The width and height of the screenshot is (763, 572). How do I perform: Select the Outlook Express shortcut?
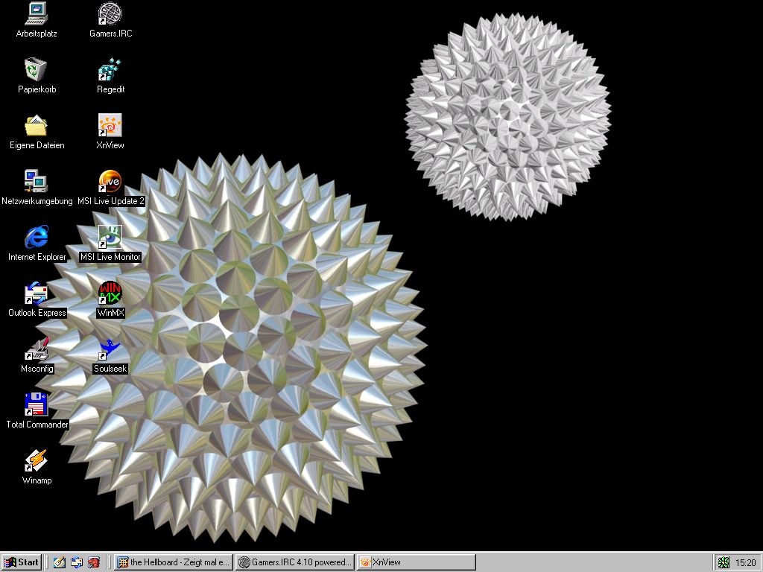coord(37,293)
